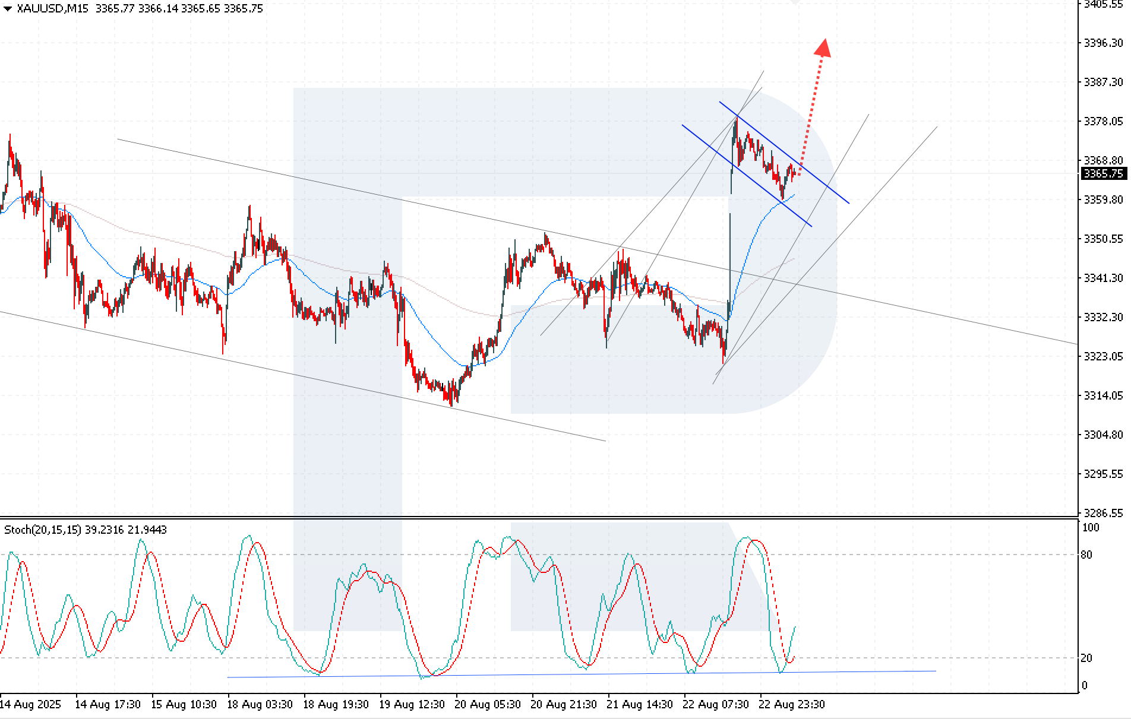The width and height of the screenshot is (1131, 719).
Task: Select the 20 Aug 05:30 time label
Action: (x=487, y=704)
